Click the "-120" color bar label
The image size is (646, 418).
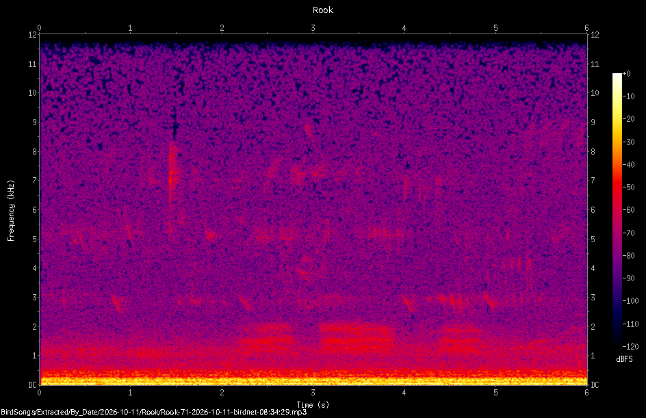pyautogui.click(x=630, y=347)
